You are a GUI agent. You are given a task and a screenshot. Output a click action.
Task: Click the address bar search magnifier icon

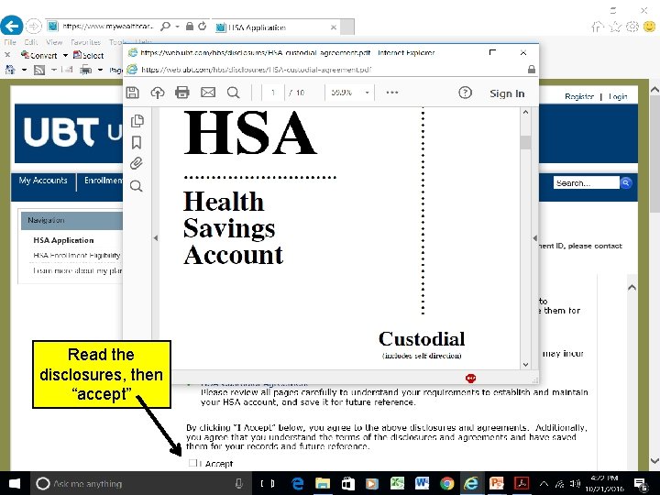pos(165,27)
